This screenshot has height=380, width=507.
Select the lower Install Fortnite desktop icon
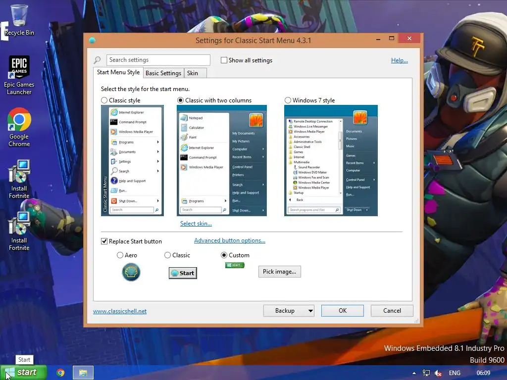click(19, 232)
